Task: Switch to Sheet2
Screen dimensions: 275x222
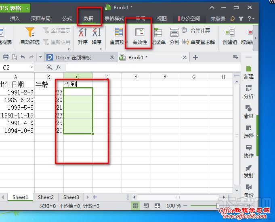Action: point(46,197)
